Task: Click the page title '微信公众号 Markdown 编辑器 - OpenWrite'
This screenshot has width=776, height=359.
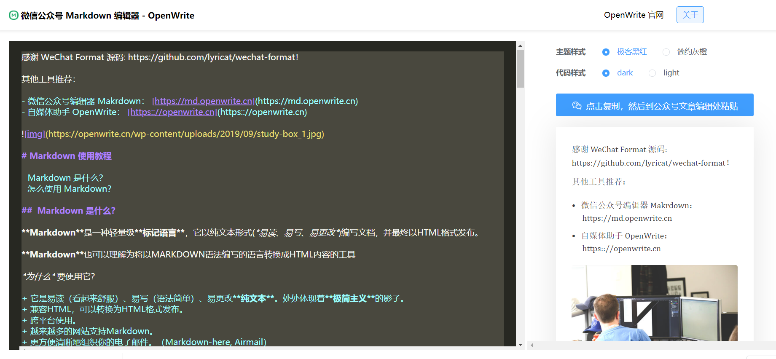Action: [107, 16]
